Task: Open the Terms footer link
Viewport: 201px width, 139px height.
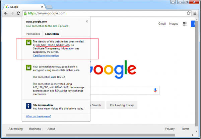Action: [x=185, y=129]
